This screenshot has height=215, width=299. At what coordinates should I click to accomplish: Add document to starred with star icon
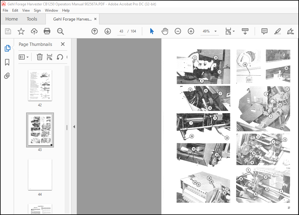(x=21, y=31)
